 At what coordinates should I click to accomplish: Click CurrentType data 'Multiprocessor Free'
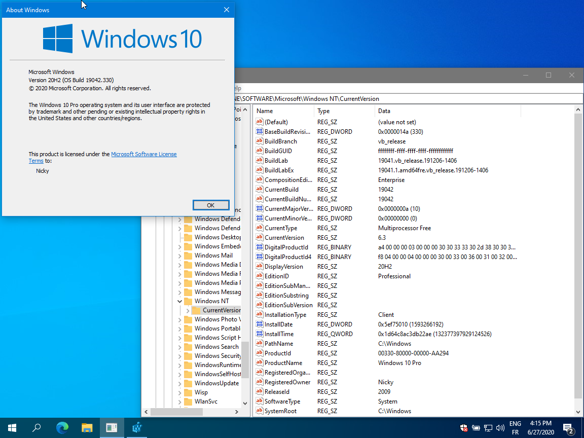click(405, 228)
